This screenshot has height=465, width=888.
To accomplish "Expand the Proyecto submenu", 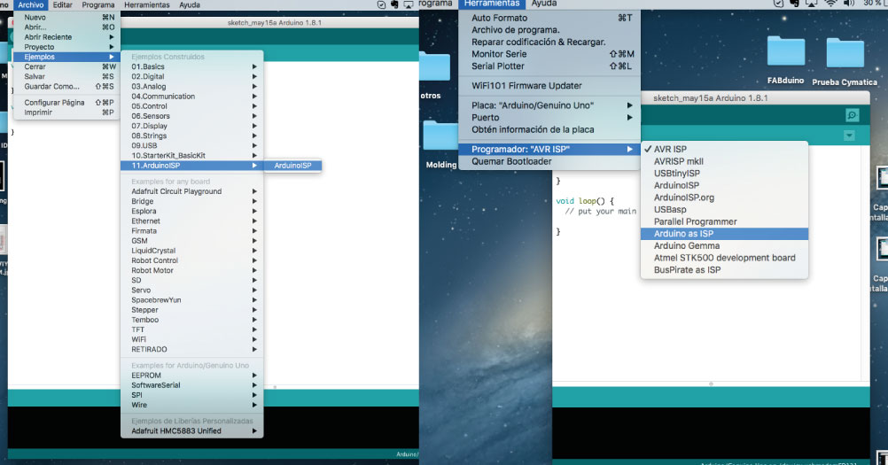I will (66, 47).
